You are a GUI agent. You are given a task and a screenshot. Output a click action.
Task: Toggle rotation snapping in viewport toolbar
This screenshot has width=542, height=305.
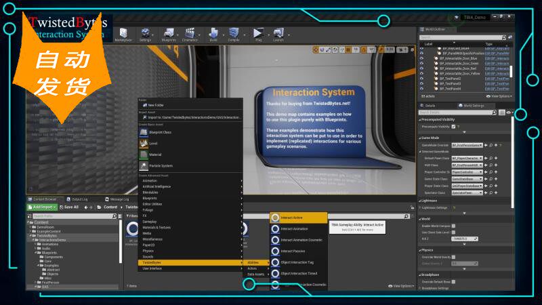[364, 49]
